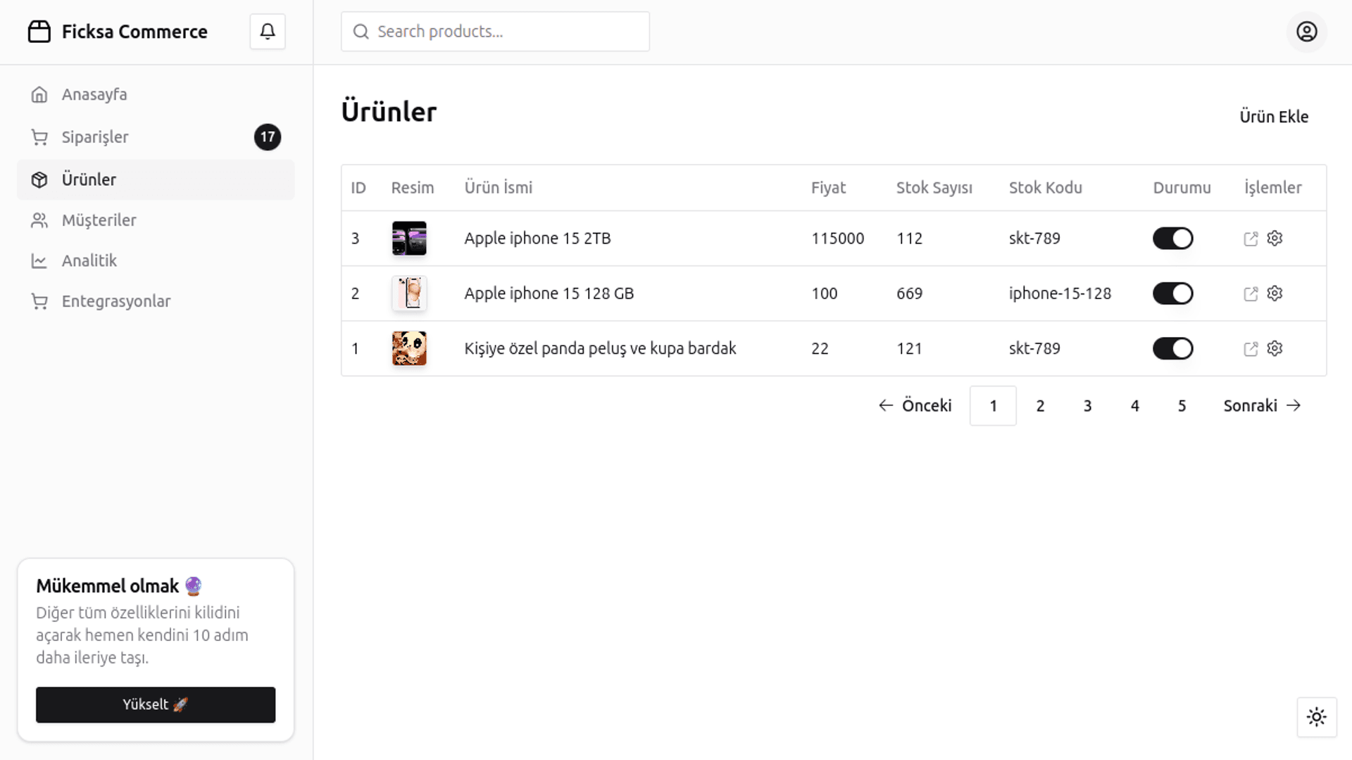The width and height of the screenshot is (1352, 760).
Task: Click the Ürün Ekle button
Action: click(x=1273, y=117)
